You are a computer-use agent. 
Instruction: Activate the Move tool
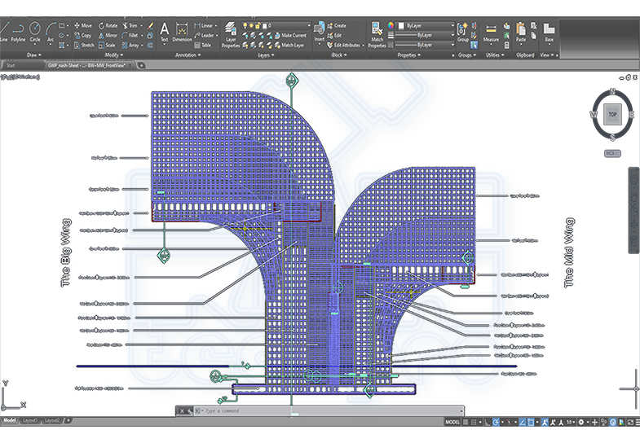point(83,26)
